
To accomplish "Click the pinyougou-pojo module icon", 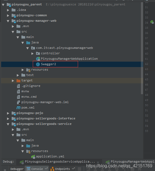I will point(14,113).
